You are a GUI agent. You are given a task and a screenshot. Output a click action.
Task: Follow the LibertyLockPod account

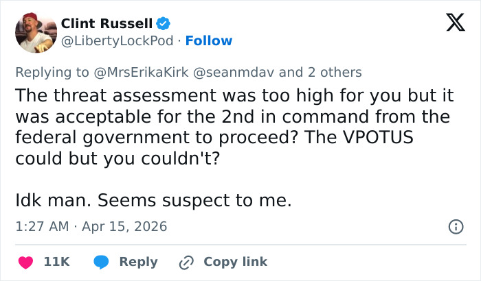(209, 40)
